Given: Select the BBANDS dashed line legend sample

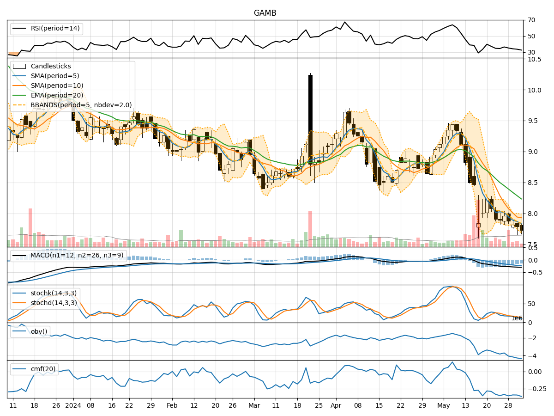Looking at the screenshot, I should 19,105.
